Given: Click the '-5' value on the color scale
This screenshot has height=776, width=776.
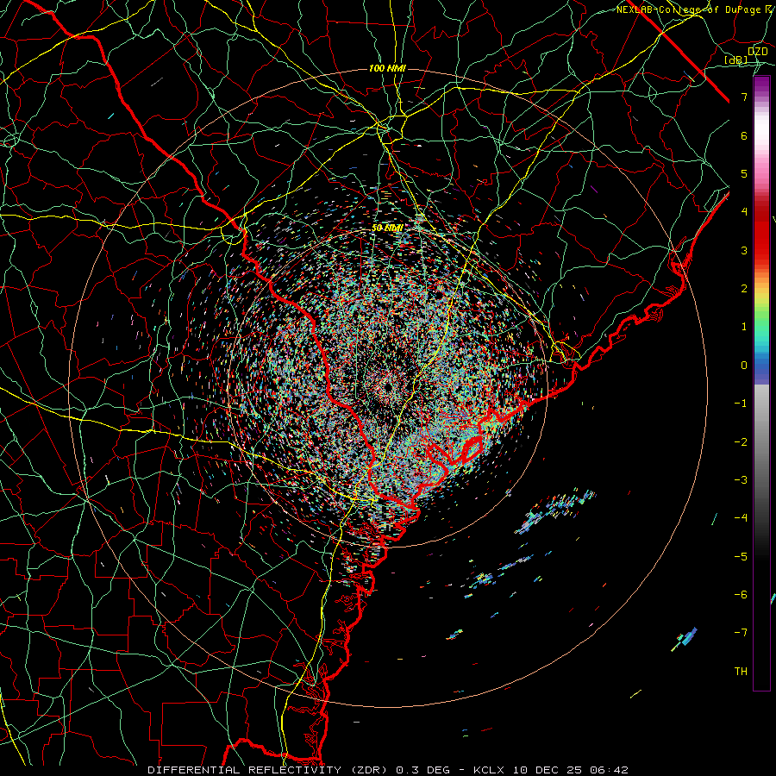Looking at the screenshot, I should pyautogui.click(x=741, y=557).
